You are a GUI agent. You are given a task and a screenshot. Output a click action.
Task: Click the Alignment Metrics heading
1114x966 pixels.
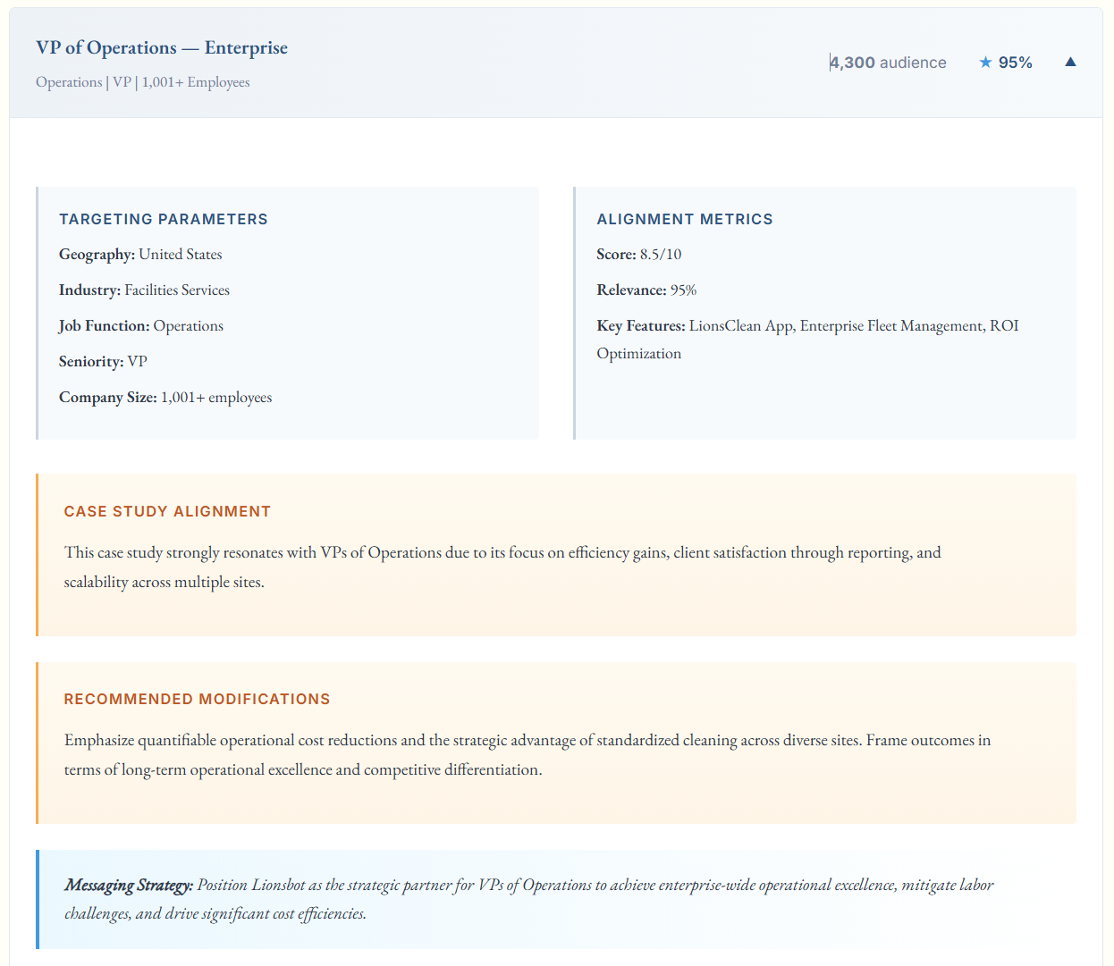pos(685,219)
